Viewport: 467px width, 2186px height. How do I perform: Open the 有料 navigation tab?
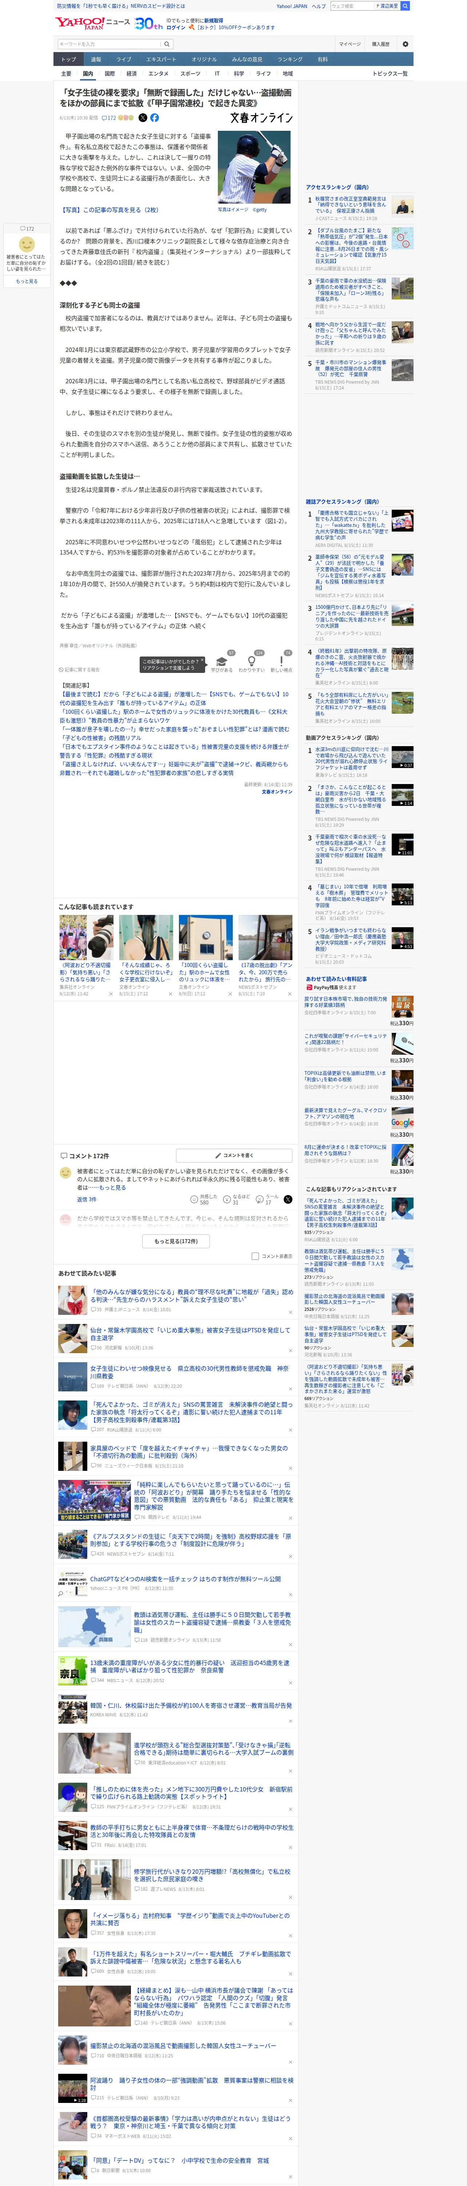(x=322, y=59)
